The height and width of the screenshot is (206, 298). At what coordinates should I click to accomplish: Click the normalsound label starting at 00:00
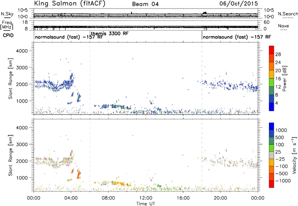69,37
